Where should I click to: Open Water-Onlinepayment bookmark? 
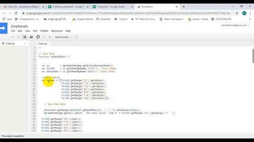(x=172, y=19)
